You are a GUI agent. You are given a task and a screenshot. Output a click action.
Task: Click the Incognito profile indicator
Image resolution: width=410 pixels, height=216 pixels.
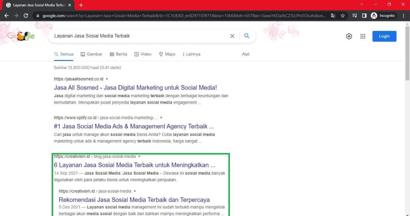pos(383,16)
